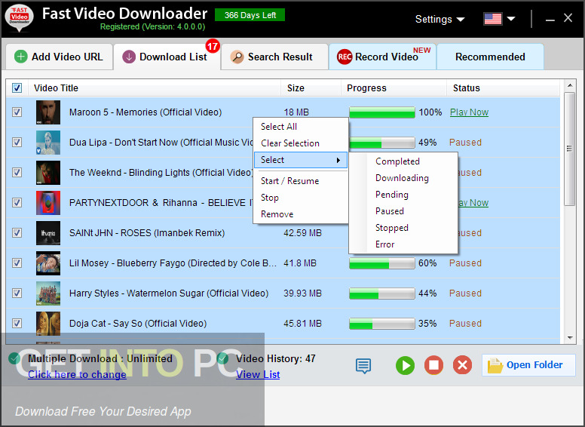Select Paused from the submenu
This screenshot has height=427, width=585.
point(403,211)
